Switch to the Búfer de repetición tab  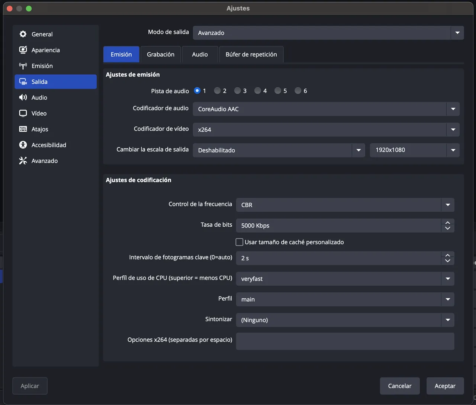click(x=251, y=54)
